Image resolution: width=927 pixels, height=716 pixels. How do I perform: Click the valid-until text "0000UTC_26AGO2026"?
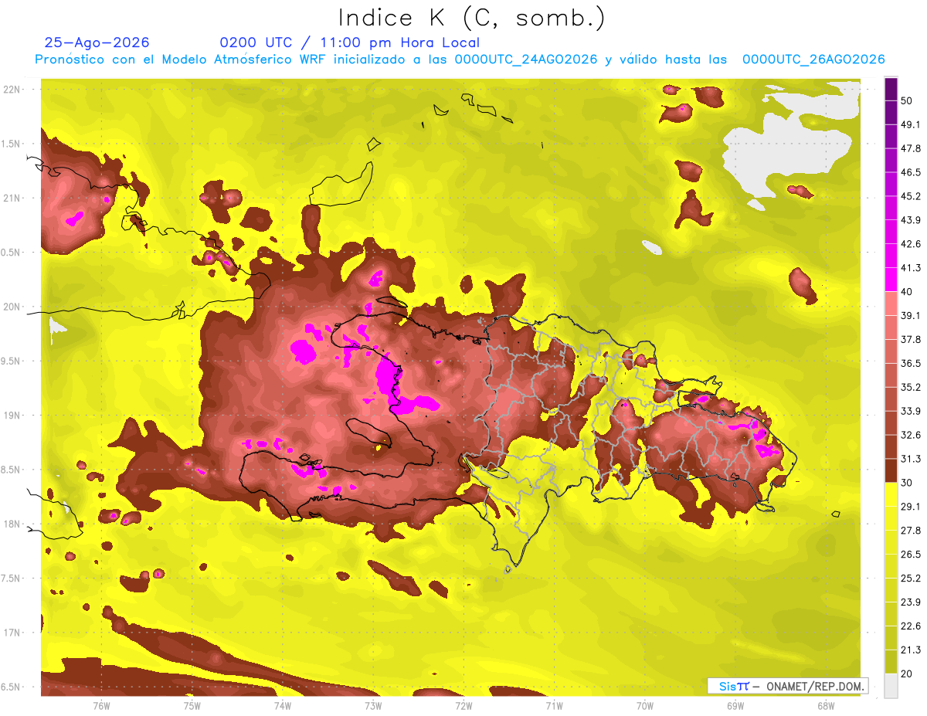[x=813, y=59]
